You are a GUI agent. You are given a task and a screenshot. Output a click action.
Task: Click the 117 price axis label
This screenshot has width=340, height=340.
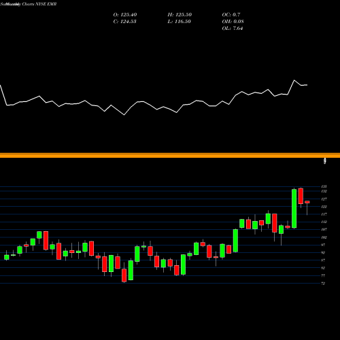[x=324, y=214]
